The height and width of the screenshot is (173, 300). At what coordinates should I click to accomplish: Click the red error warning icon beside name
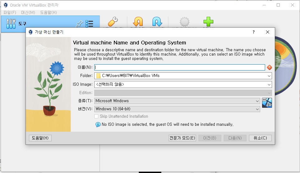270,67
